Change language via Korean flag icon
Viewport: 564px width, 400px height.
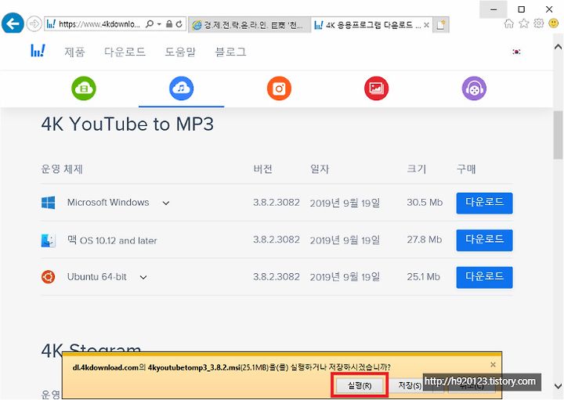point(516,52)
